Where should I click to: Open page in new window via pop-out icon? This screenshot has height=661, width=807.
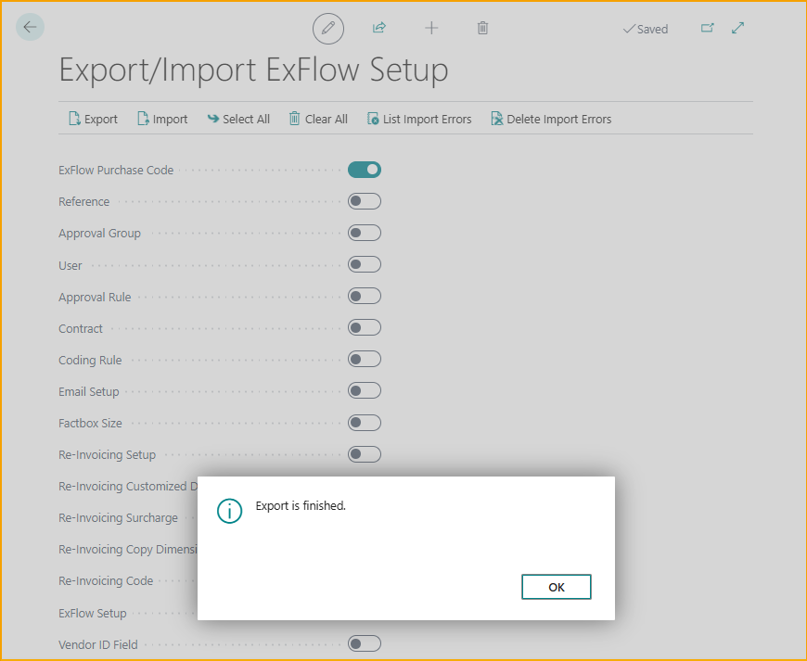(x=707, y=28)
